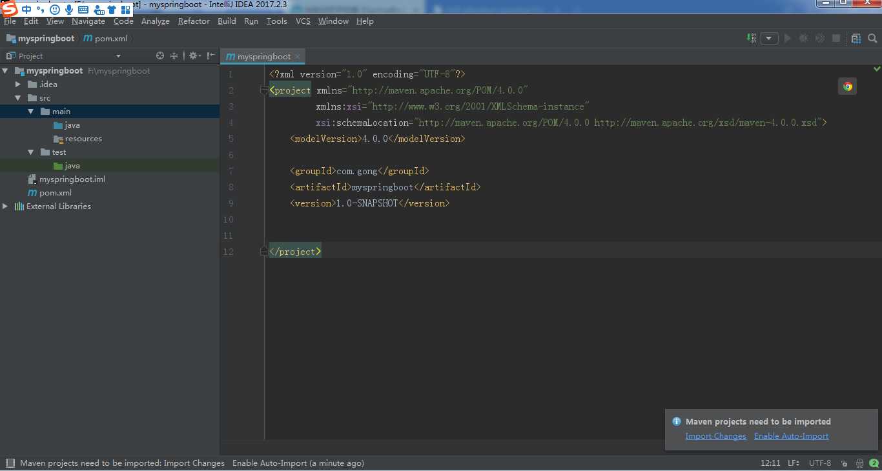Screen dimensions: 882x471
Task: Click the Debug bug icon
Action: (x=803, y=38)
